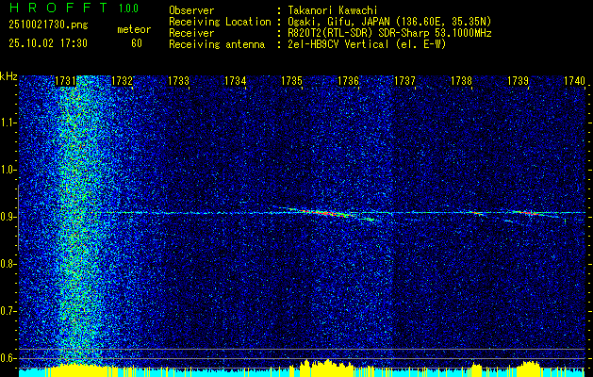The height and width of the screenshot is (377, 593).
Task: Click the 1.1 kHz axis label
Action: click(7, 123)
